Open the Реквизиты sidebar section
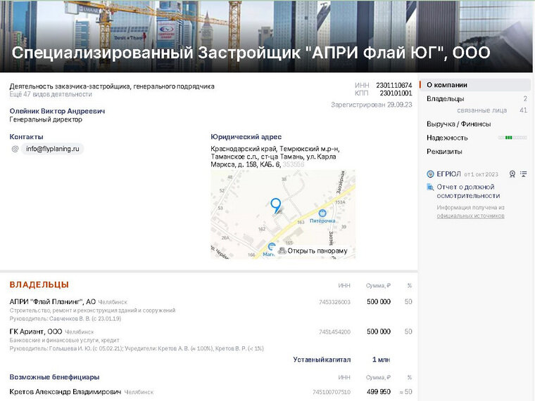Screen dimensions: 535x401 click(x=444, y=152)
